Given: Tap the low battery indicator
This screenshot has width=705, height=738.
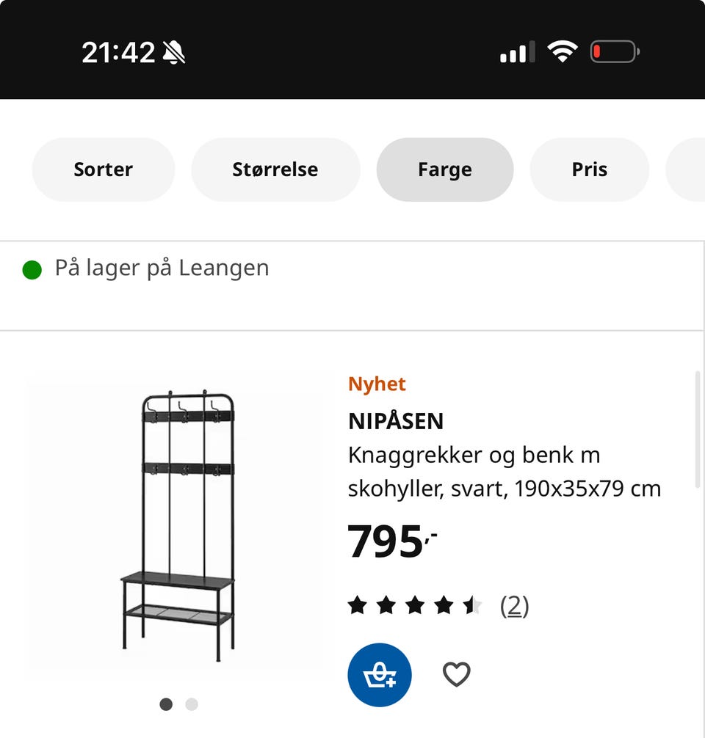Looking at the screenshot, I should point(615,52).
